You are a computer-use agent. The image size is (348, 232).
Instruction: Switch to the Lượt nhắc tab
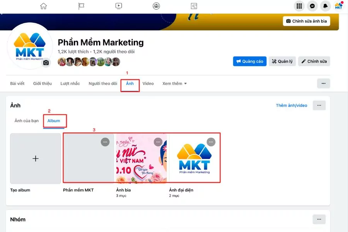[x=70, y=84]
